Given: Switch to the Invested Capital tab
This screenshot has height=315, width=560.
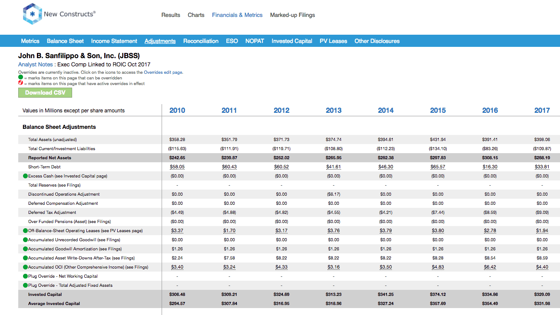Looking at the screenshot, I should click(292, 41).
